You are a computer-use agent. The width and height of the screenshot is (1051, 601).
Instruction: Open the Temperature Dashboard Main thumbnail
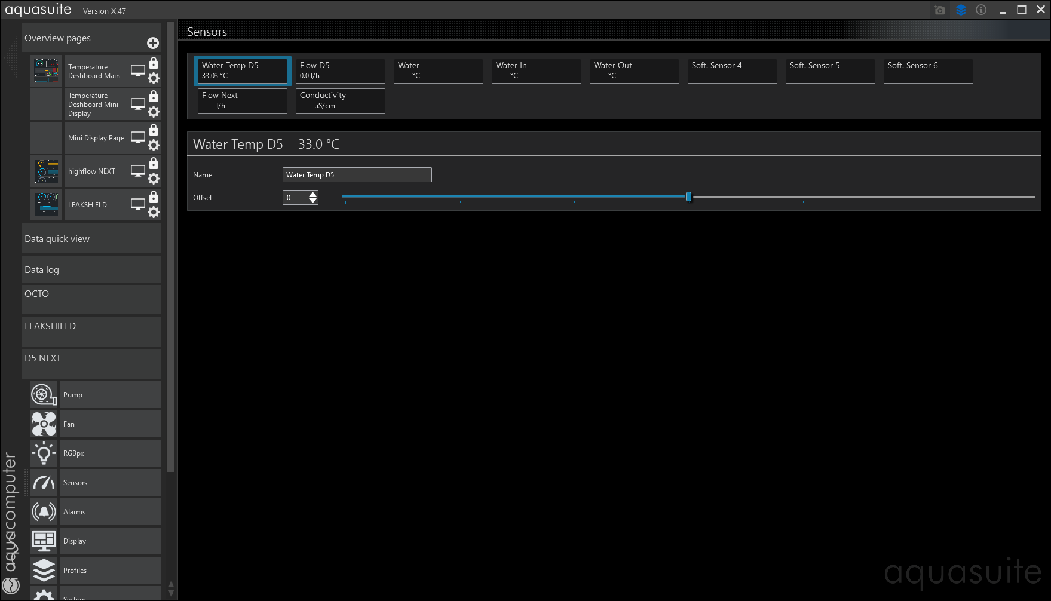point(47,71)
